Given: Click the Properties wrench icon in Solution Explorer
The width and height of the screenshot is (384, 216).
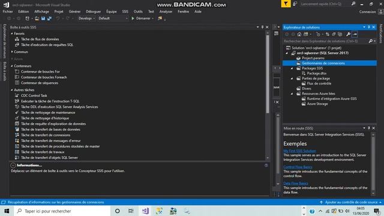Looking at the screenshot, I should [x=348, y=34].
